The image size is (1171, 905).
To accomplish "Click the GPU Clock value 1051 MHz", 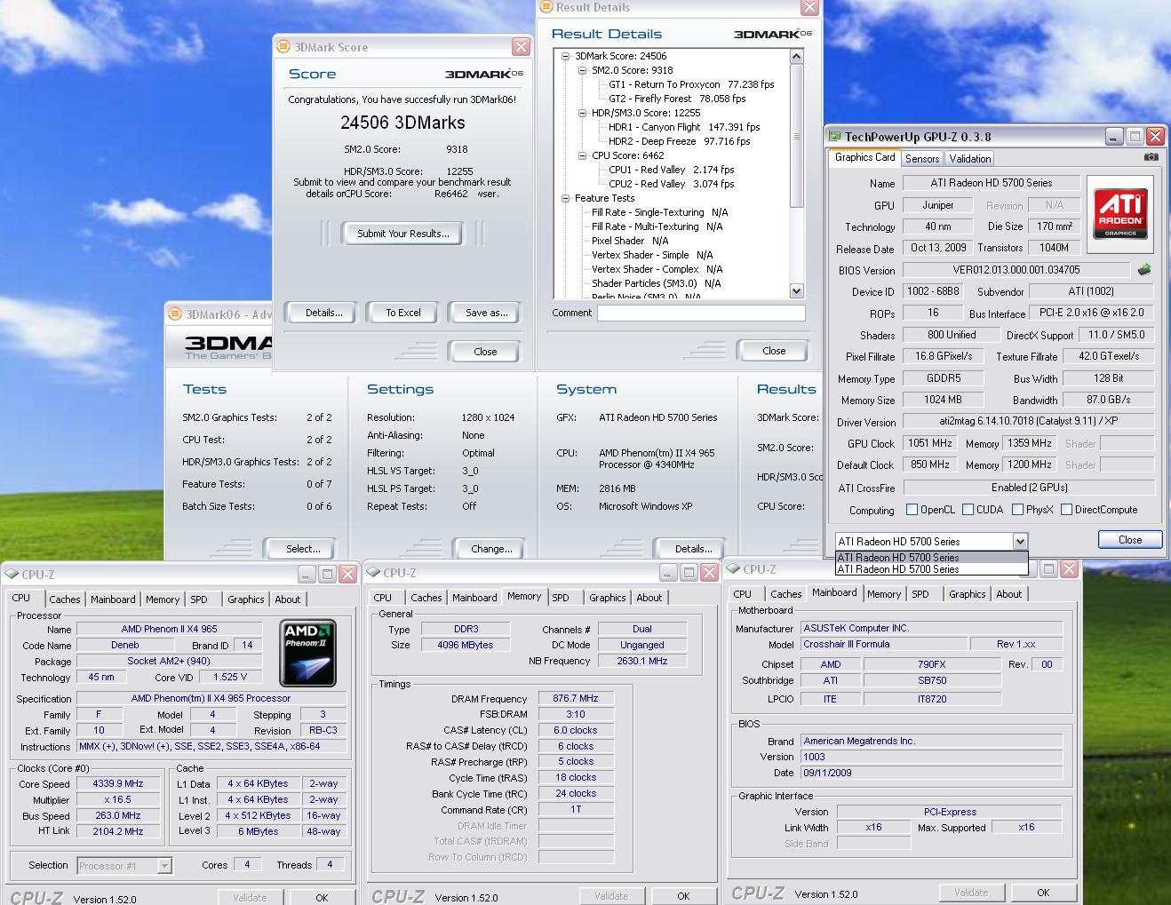I will tap(930, 443).
